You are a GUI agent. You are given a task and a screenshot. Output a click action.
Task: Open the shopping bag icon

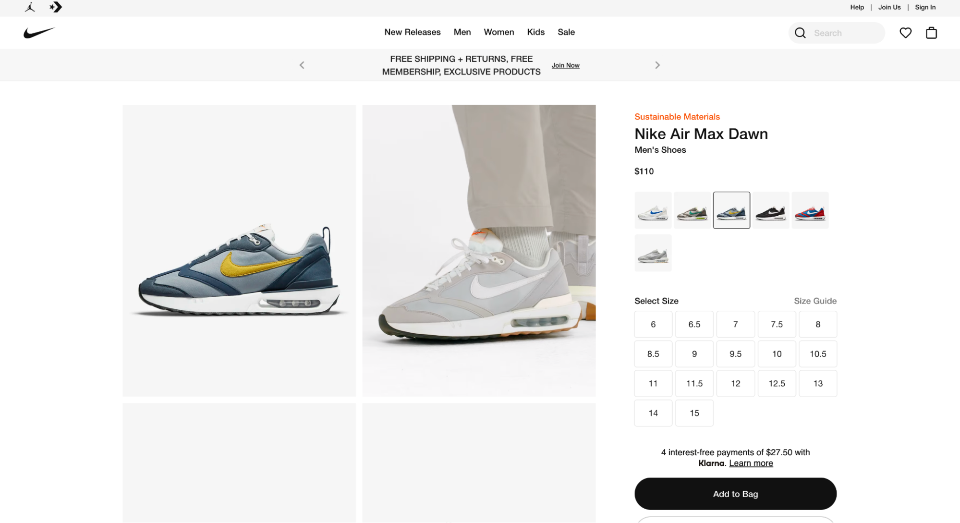931,33
